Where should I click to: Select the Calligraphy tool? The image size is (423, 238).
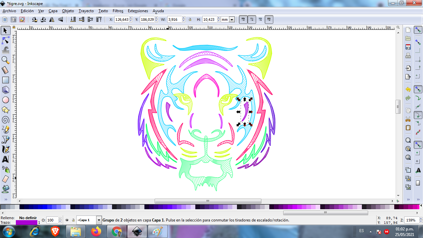pyautogui.click(x=5, y=149)
